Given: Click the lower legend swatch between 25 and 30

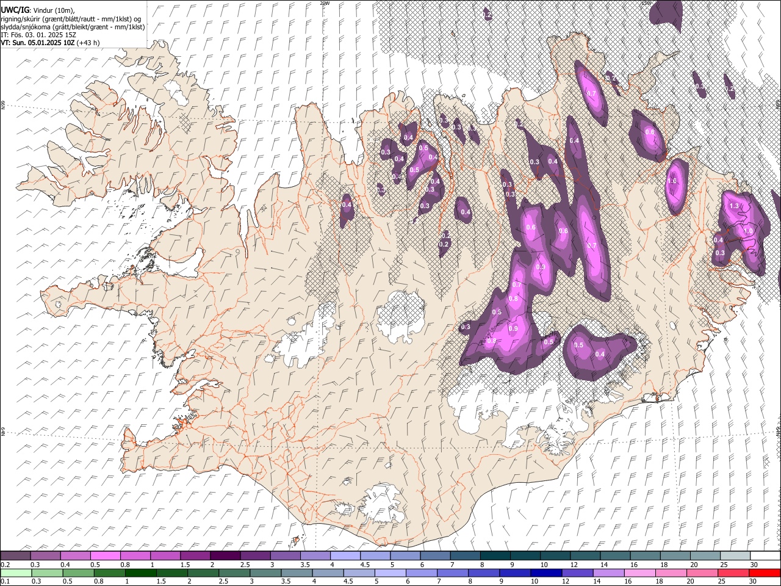Looking at the screenshot, I should click(x=733, y=573).
